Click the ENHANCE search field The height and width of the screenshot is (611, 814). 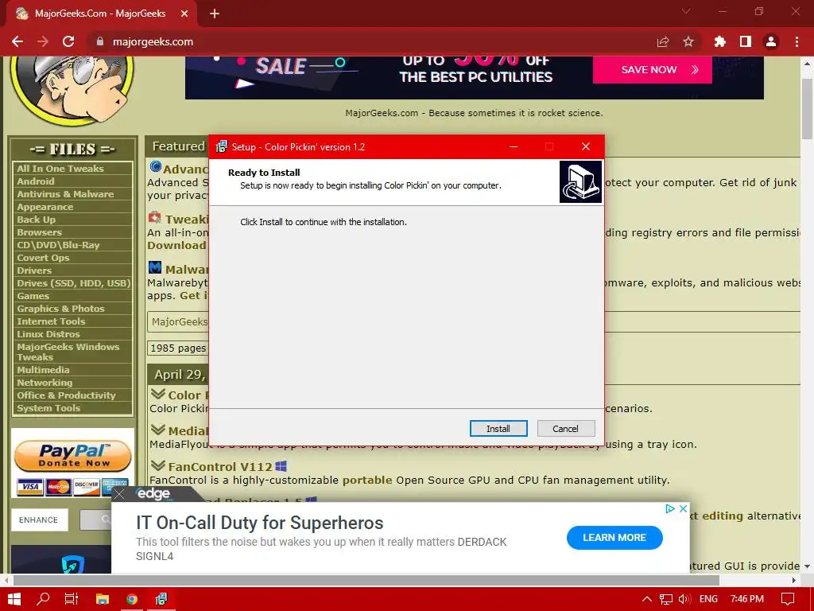tap(40, 520)
